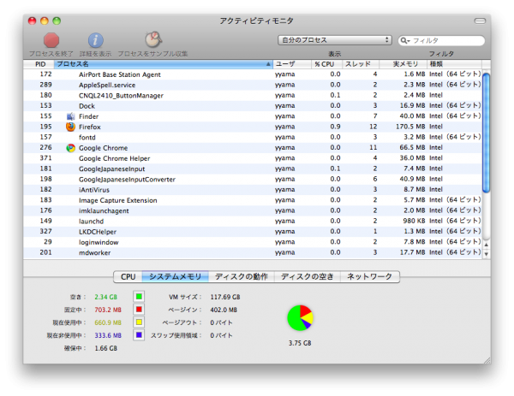Click the 703.2 MB wired memory value

108,310
